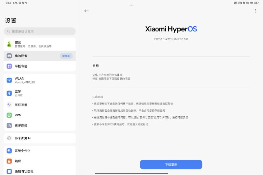Select the 小米澎湃 AI label
The image size is (263, 175).
(x=23, y=138)
